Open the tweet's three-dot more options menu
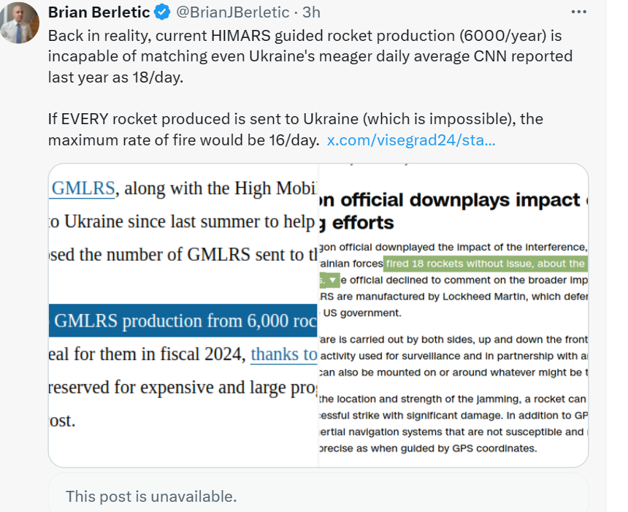 578,12
